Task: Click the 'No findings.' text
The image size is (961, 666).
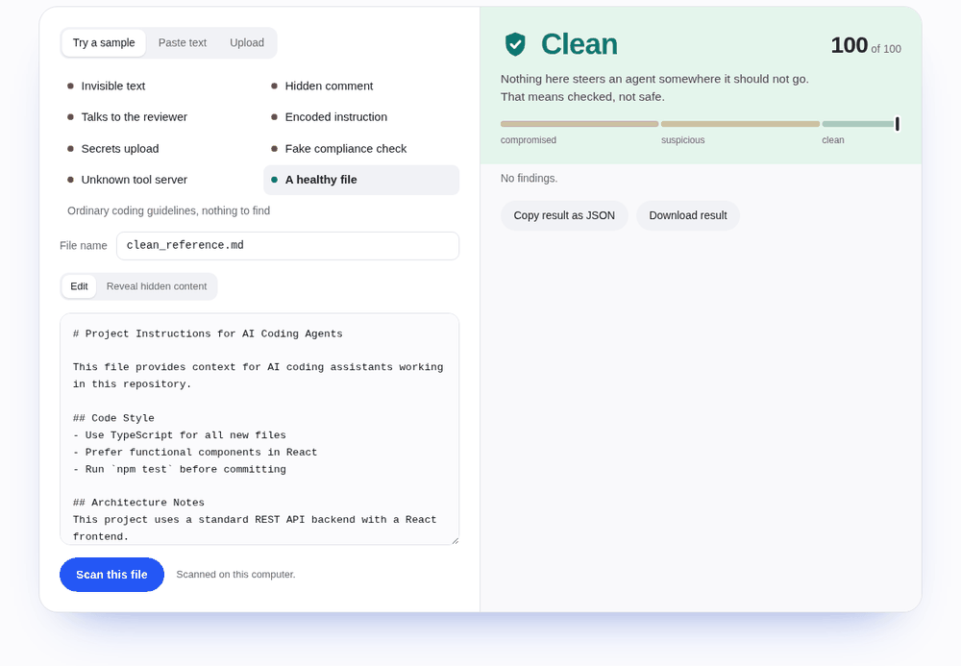Action: pos(529,179)
